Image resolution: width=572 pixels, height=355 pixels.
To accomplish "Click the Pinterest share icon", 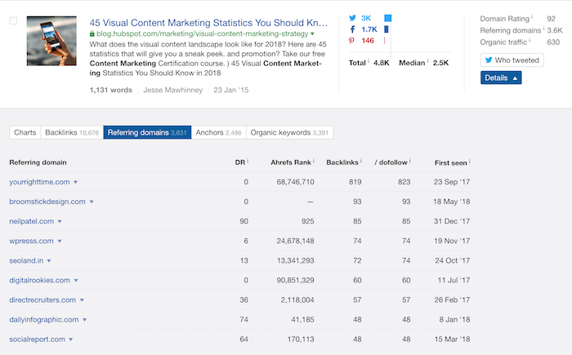I will click(351, 41).
